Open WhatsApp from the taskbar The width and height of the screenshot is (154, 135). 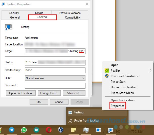coord(24,130)
